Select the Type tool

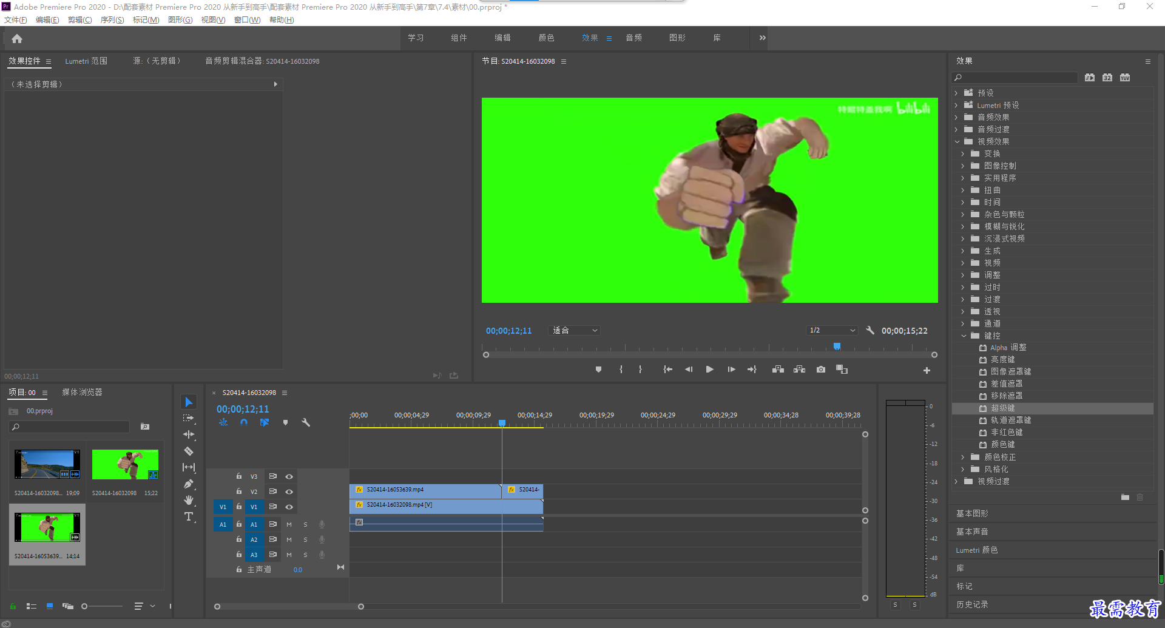pyautogui.click(x=189, y=516)
